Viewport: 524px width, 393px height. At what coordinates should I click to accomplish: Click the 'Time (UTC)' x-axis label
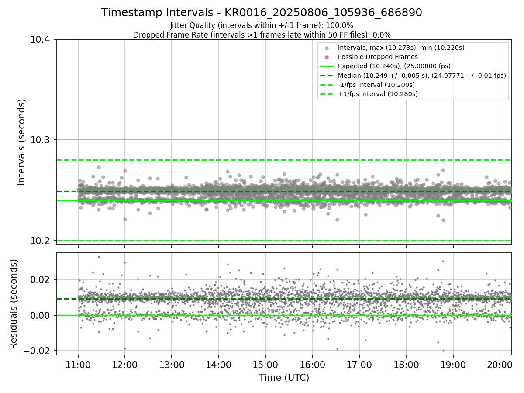click(284, 378)
